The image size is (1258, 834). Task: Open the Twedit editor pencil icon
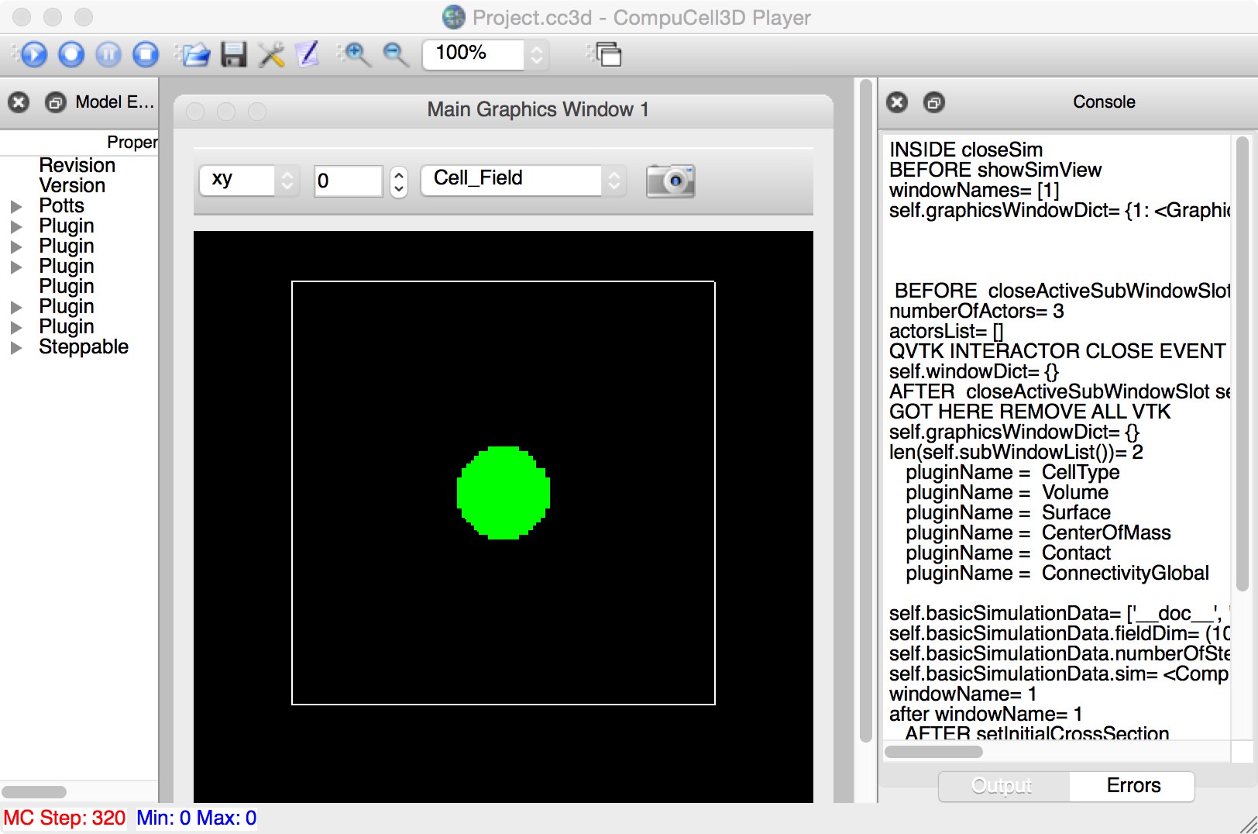pyautogui.click(x=308, y=54)
